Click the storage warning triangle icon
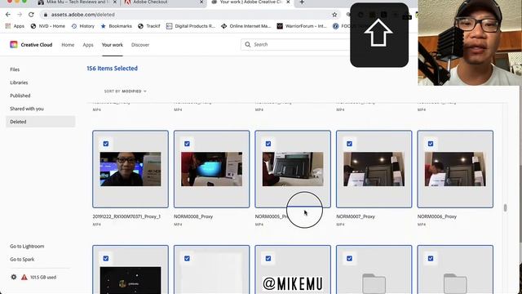The image size is (522, 294). (24, 277)
